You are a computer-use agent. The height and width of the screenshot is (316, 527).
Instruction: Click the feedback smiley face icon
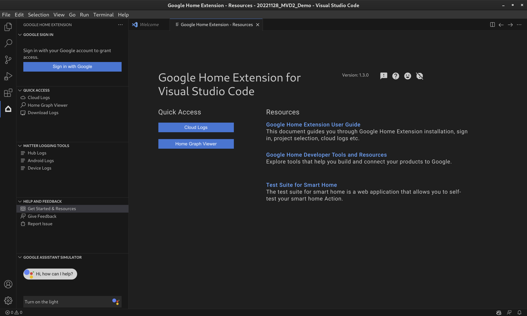[x=407, y=75]
